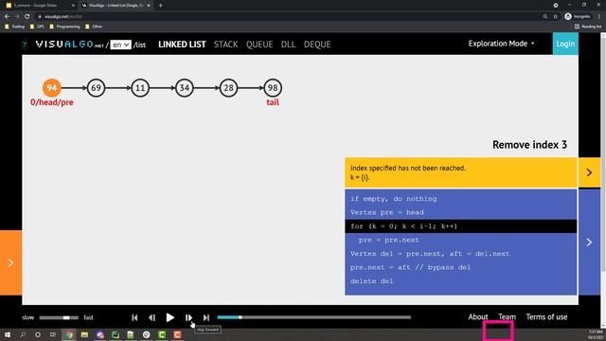Step forward one animation frame
The image size is (606, 341).
(188, 317)
